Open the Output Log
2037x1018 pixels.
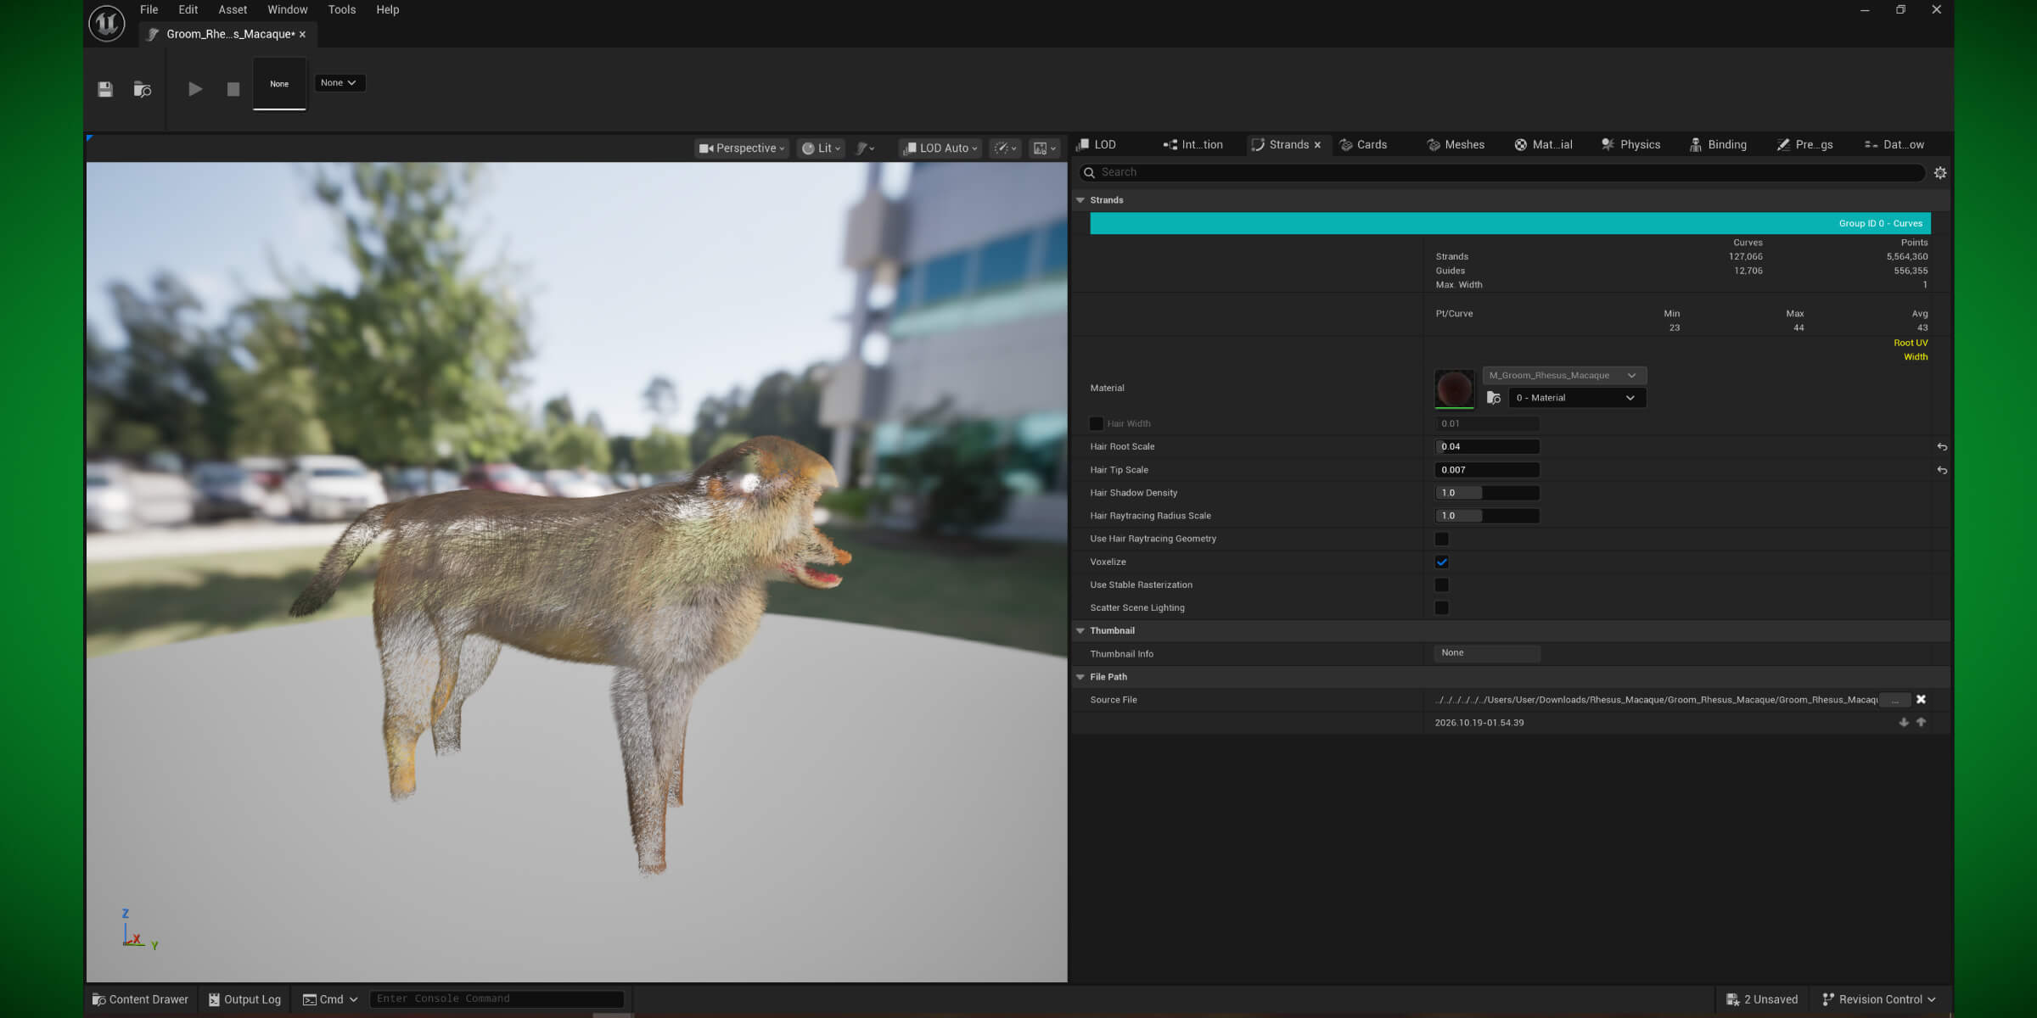(244, 999)
